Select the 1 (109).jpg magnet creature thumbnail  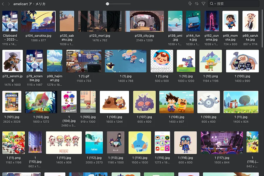pyautogui.click(x=209, y=102)
